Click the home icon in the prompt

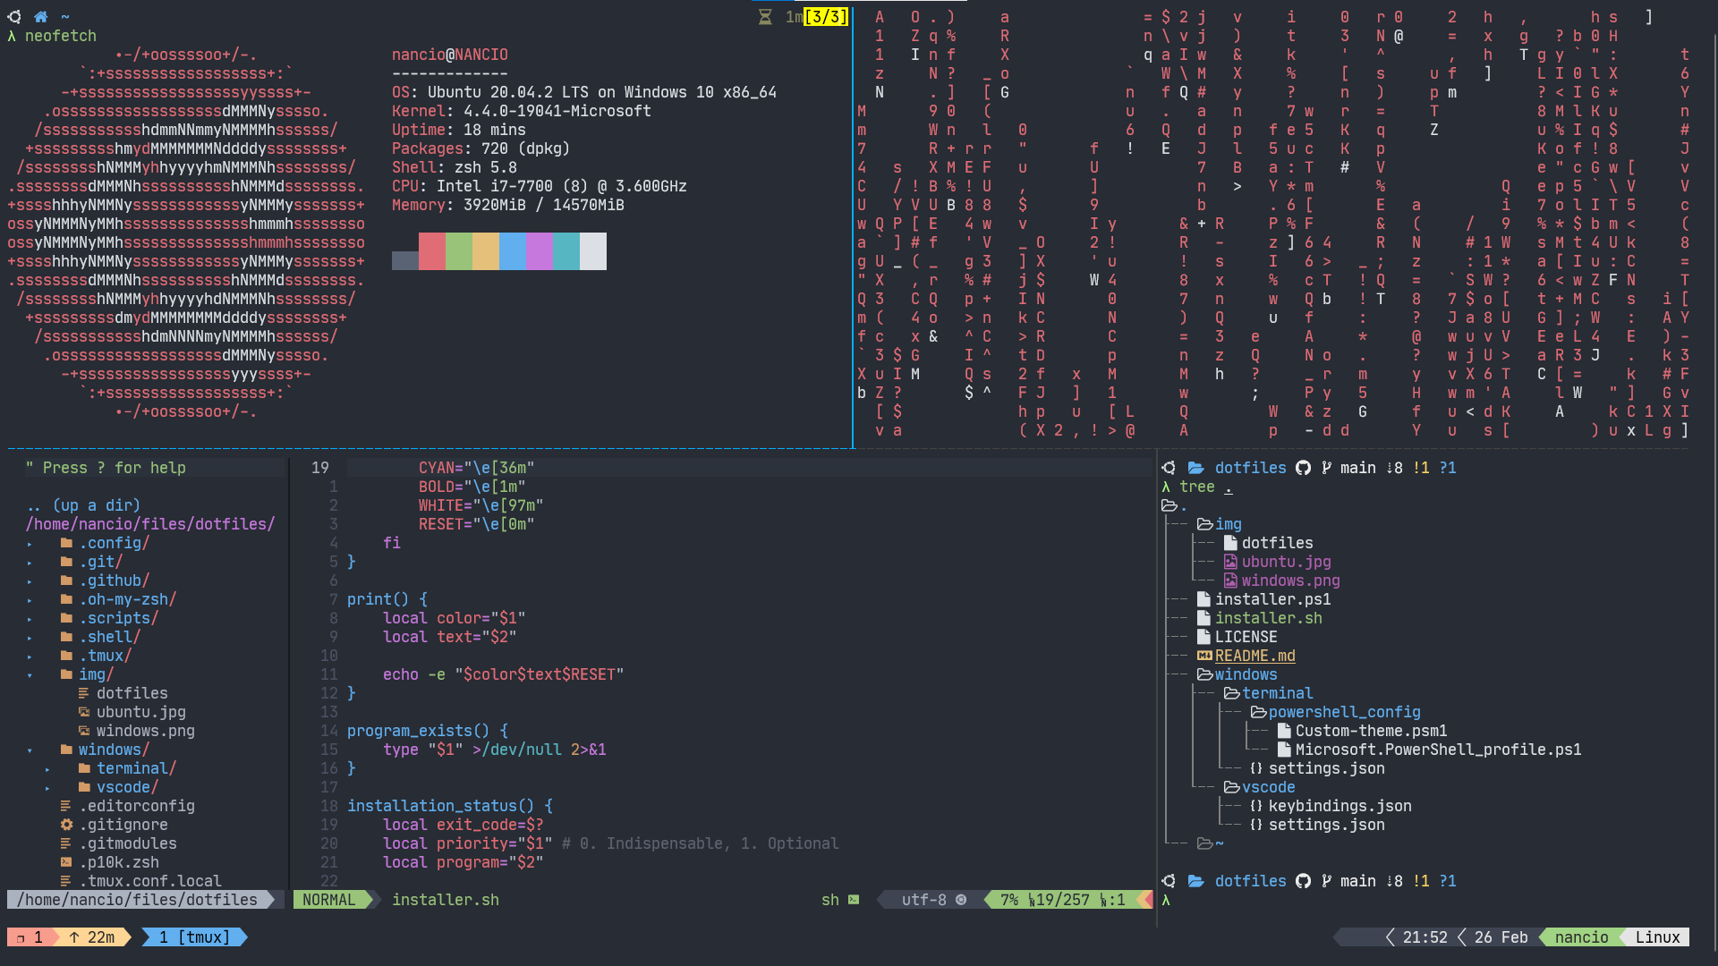[41, 16]
